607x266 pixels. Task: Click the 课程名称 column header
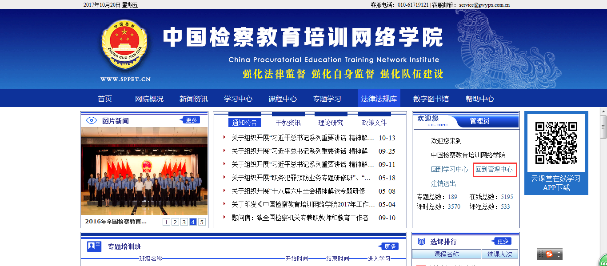click(x=447, y=254)
